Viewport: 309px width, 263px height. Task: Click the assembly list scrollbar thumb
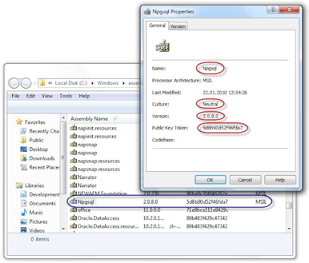pyautogui.click(x=289, y=206)
